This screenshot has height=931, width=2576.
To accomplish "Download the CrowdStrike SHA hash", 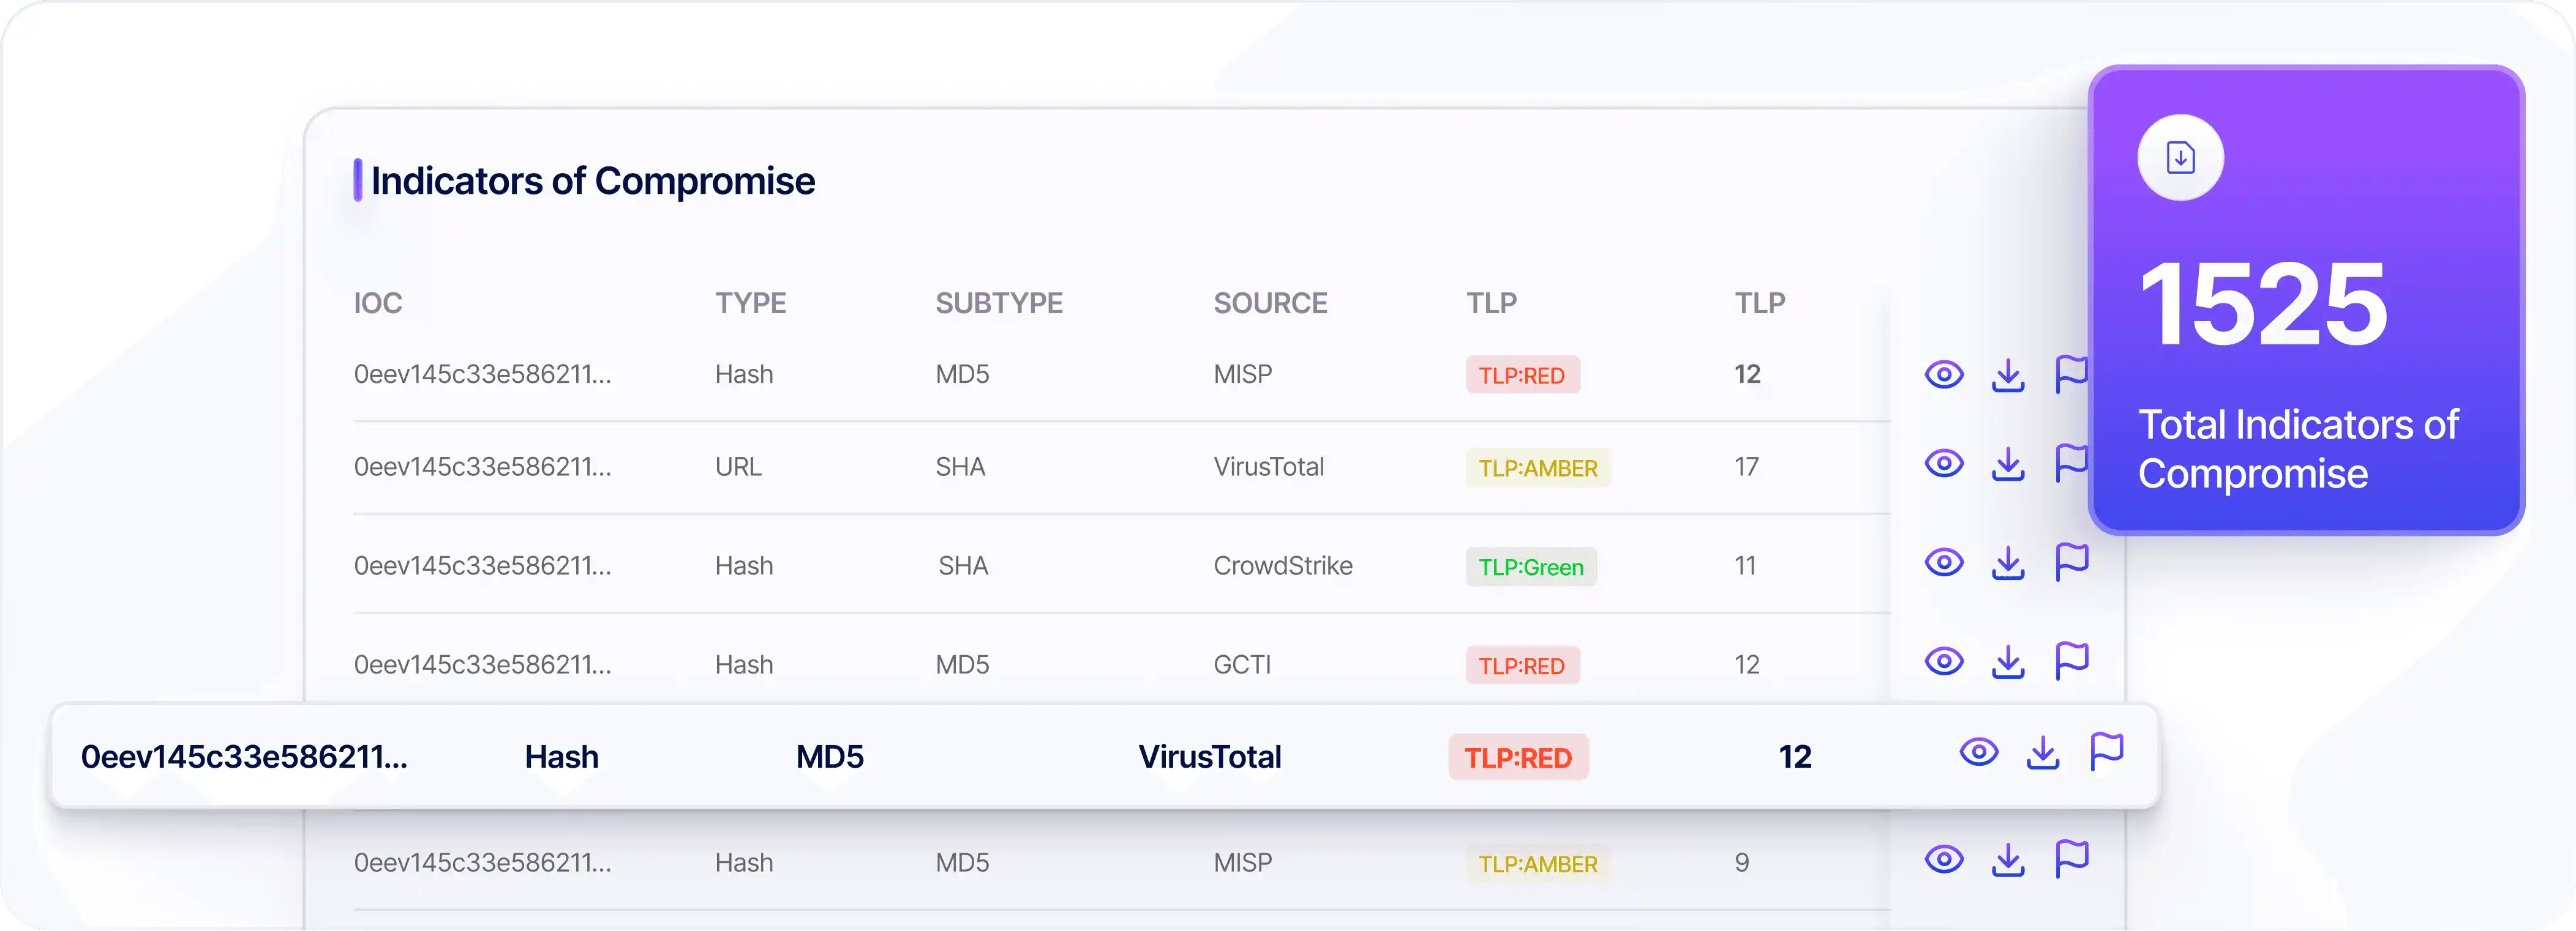I will click(2008, 562).
